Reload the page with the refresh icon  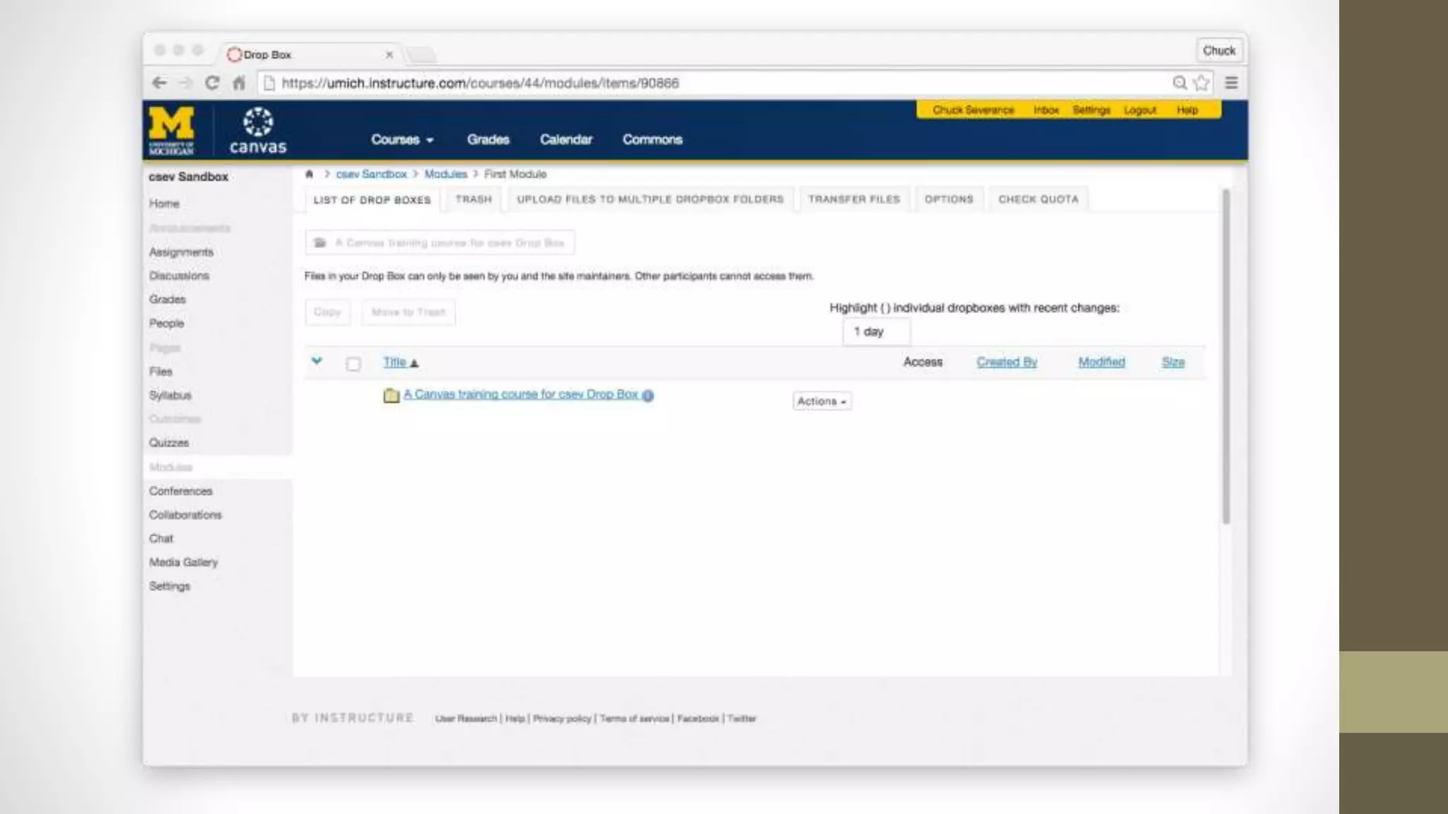(x=212, y=83)
